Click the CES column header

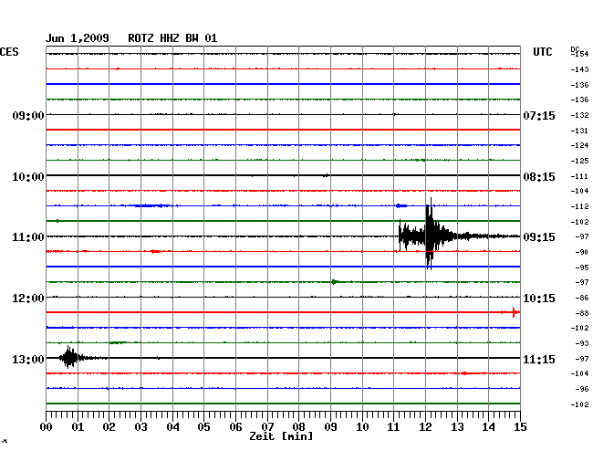[9, 52]
